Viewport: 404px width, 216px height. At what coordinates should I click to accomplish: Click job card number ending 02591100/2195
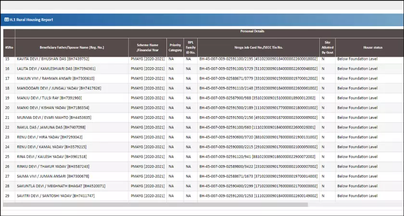click(258, 59)
